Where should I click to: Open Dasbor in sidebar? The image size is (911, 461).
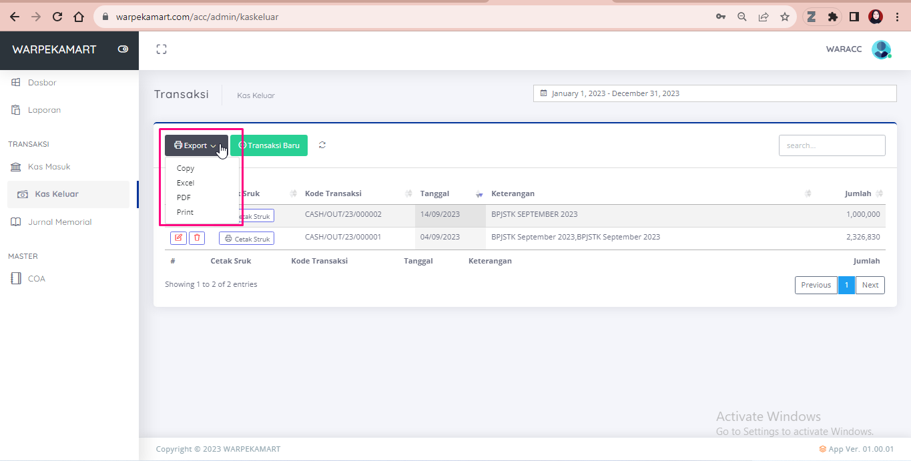click(x=42, y=83)
